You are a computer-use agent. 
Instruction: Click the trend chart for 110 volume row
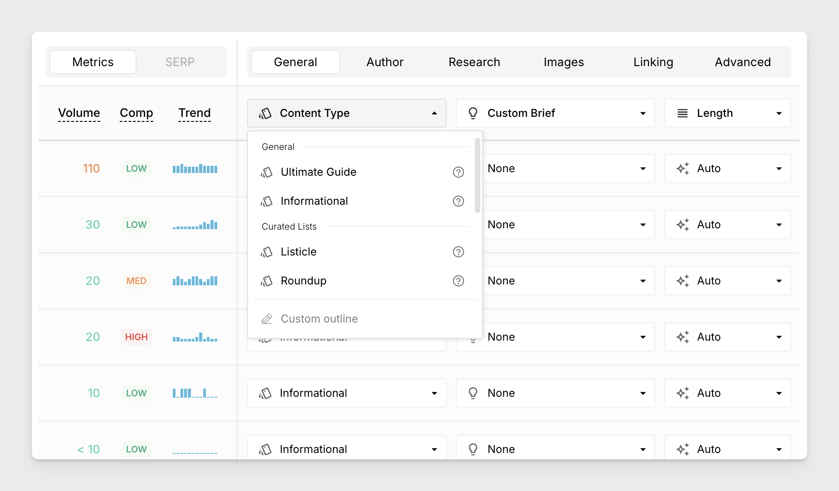click(195, 168)
